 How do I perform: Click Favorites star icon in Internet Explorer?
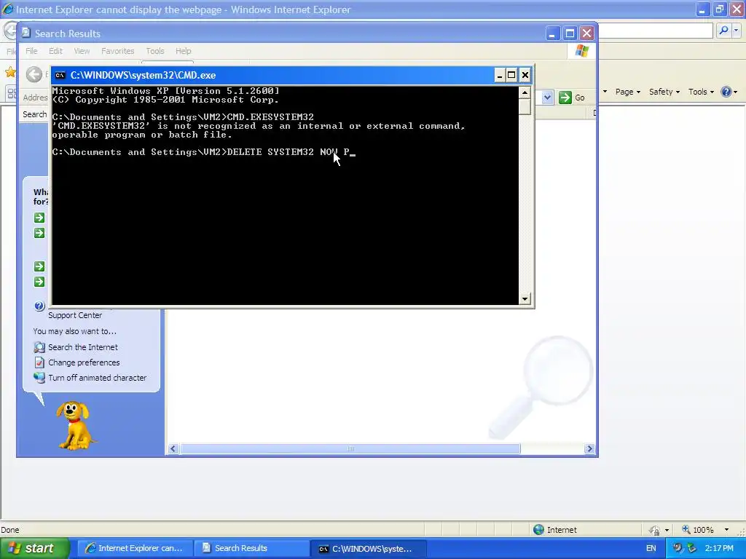(x=10, y=72)
